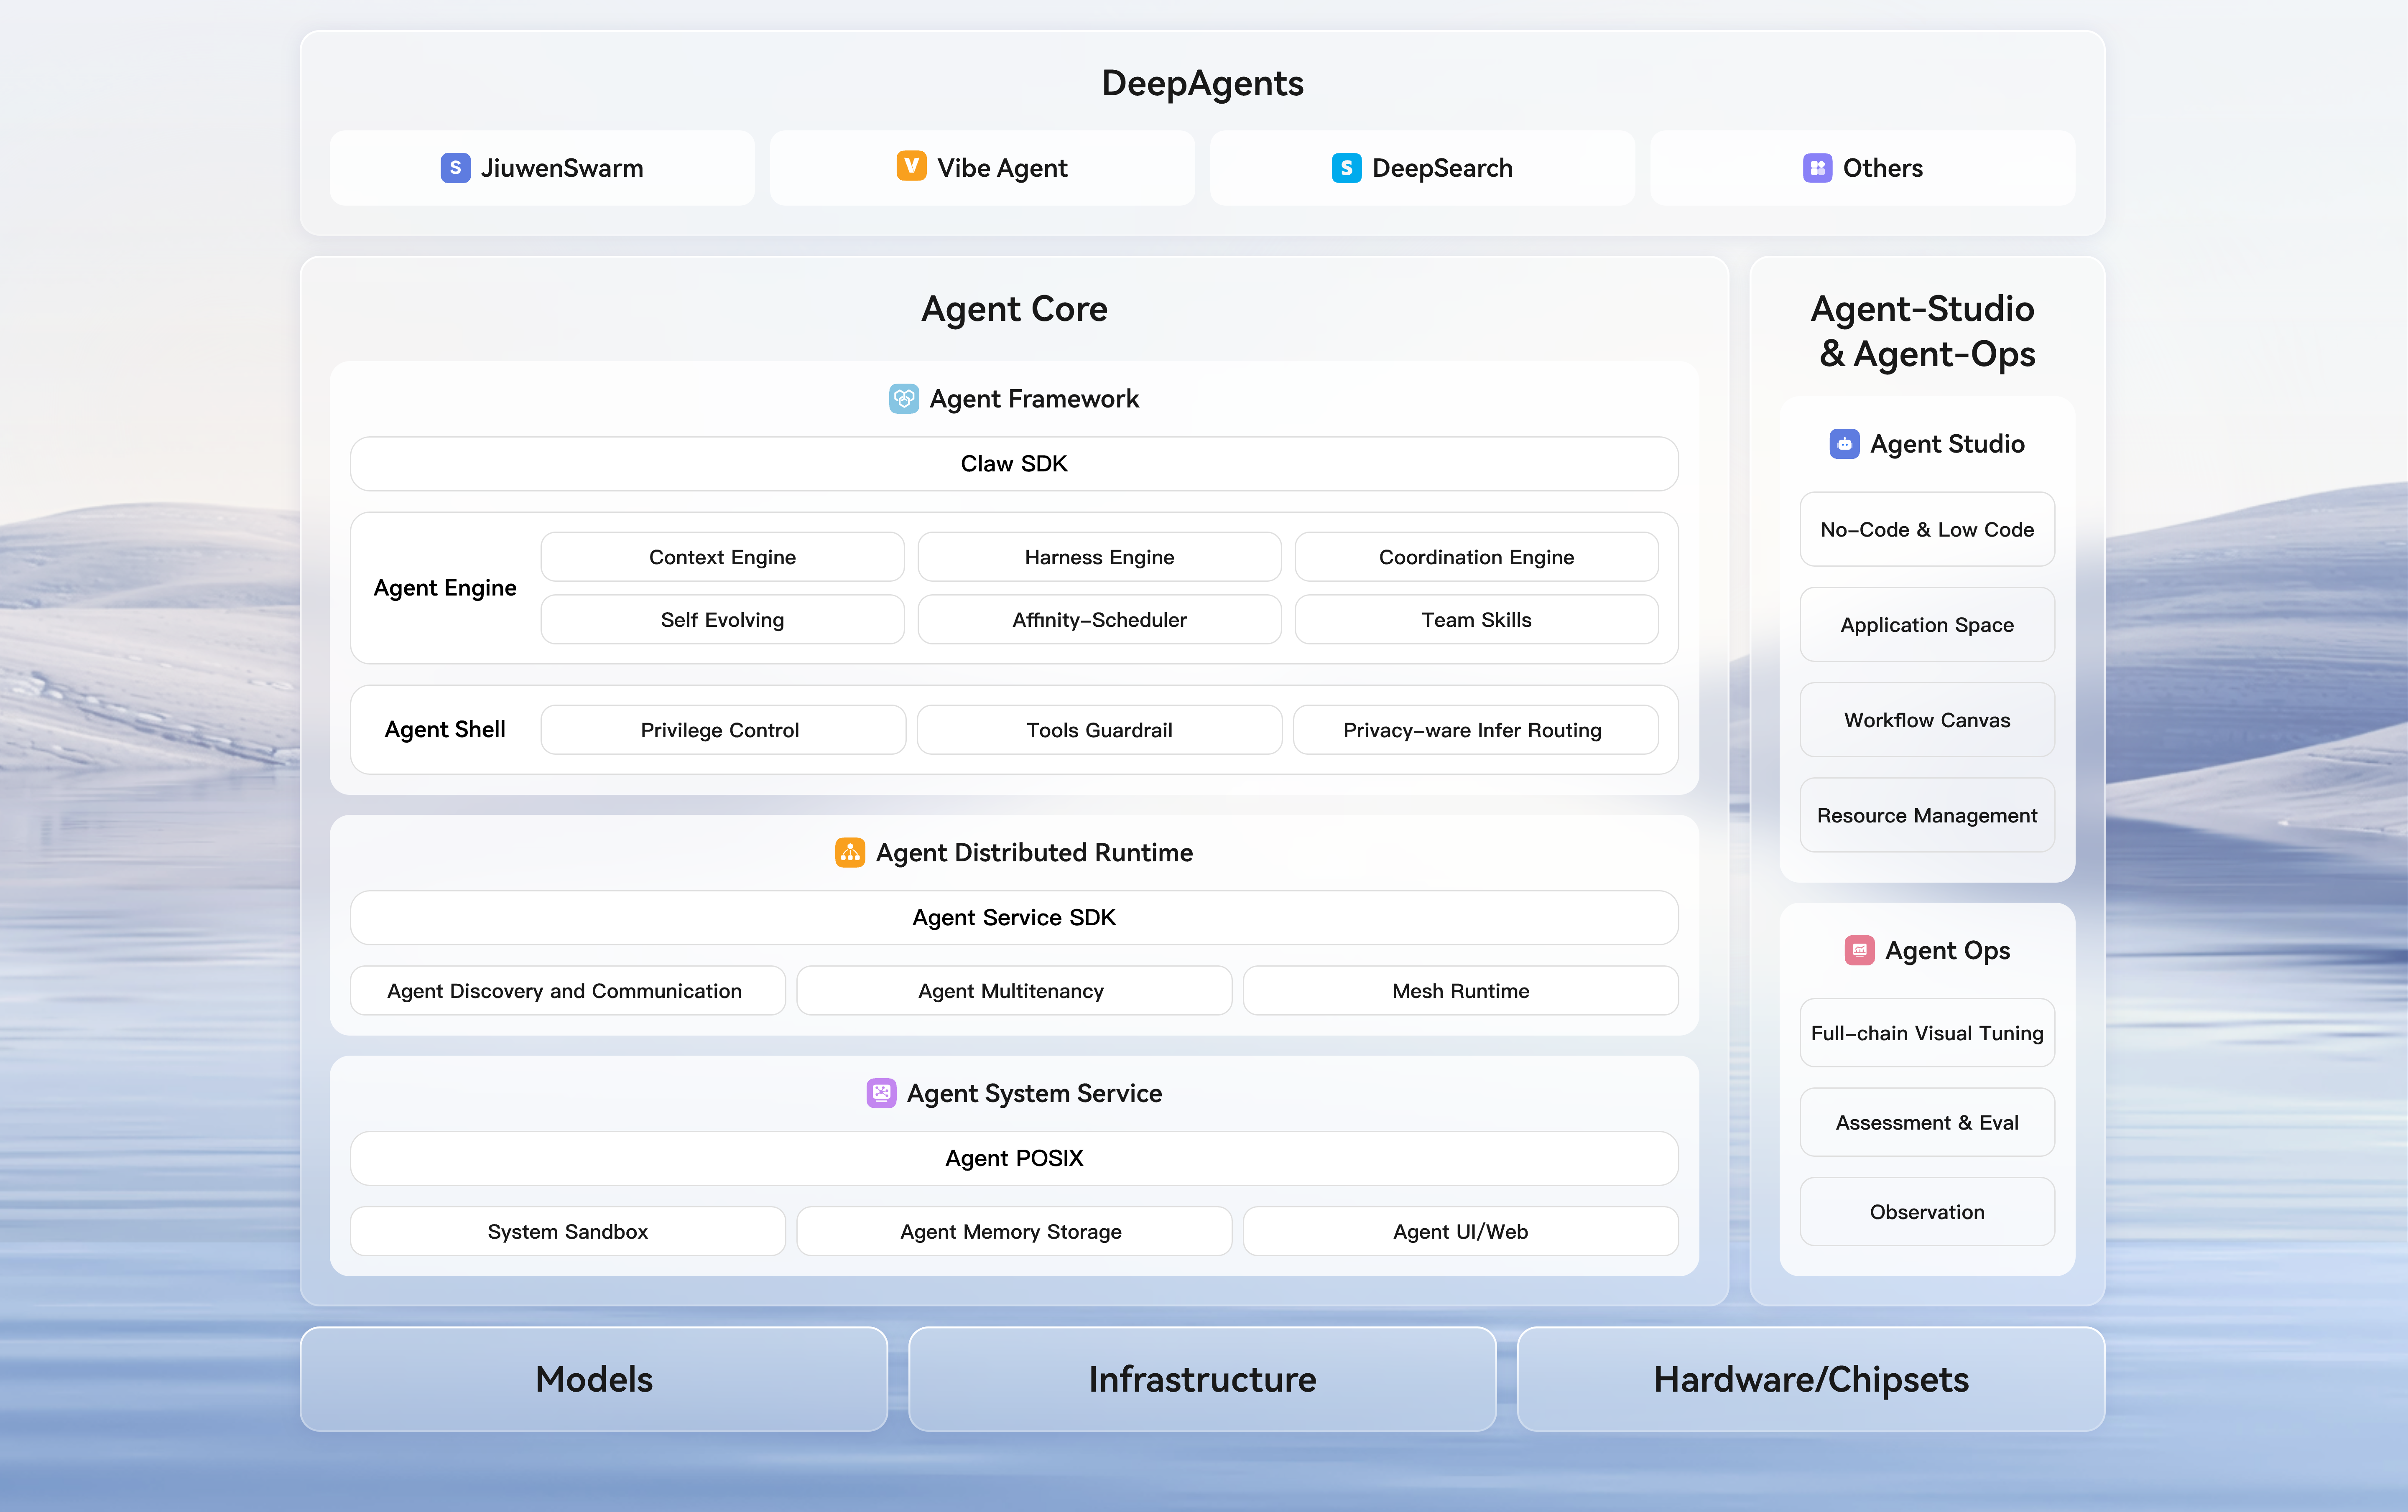Click the Agent Memory Storage box
Viewport: 2408px width, 1512px height.
(1014, 1232)
